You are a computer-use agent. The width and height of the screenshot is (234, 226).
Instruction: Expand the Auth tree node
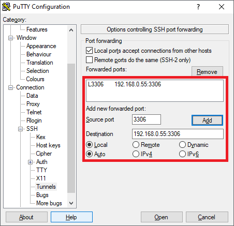[x=30, y=162]
